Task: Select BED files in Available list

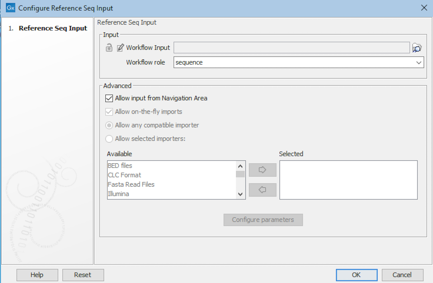Action: pyautogui.click(x=120, y=166)
